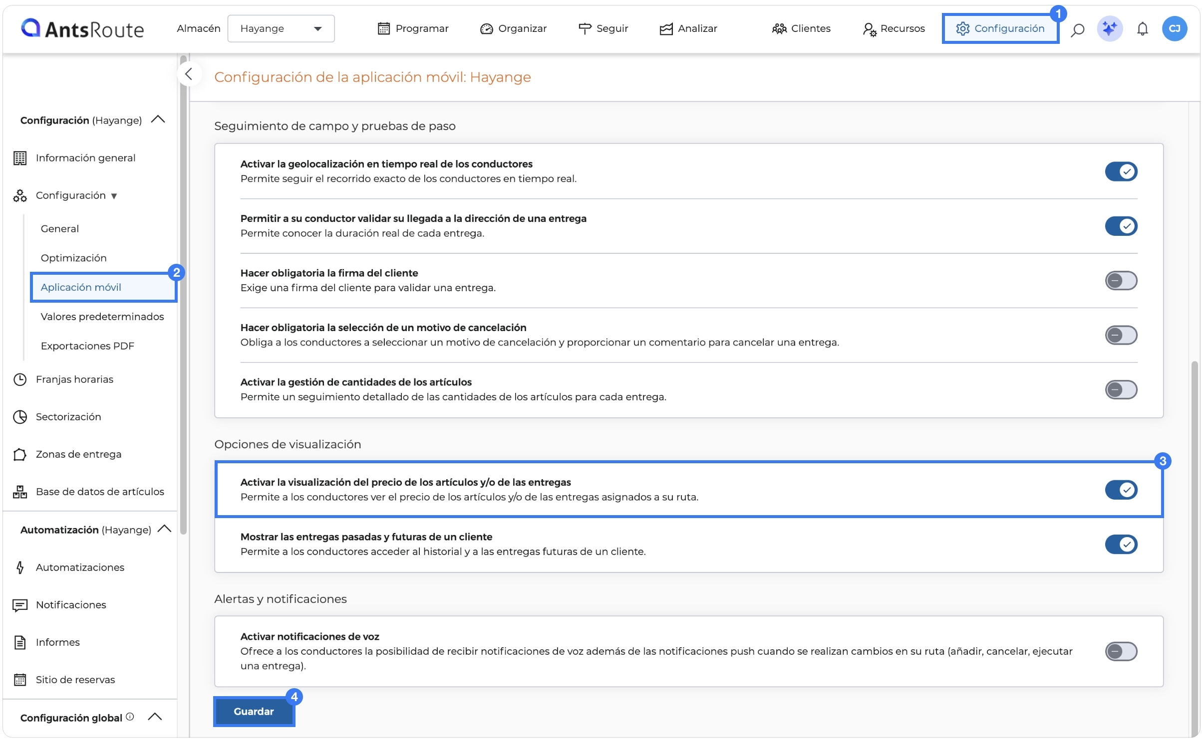This screenshot has height=742, width=1203.
Task: Click the Franjas horarias clock icon
Action: point(19,379)
